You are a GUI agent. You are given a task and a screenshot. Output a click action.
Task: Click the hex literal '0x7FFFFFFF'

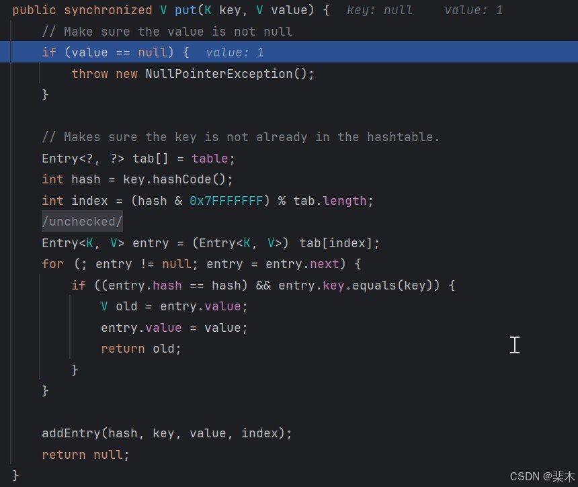point(226,201)
